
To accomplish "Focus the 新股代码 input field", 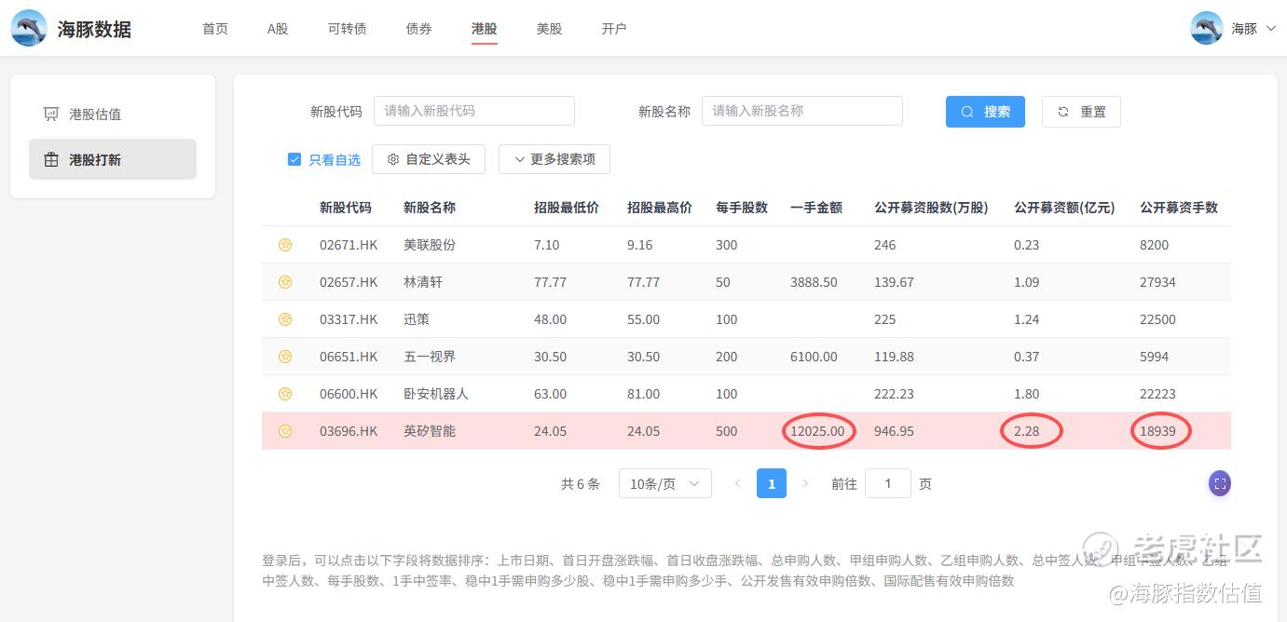I will point(474,111).
